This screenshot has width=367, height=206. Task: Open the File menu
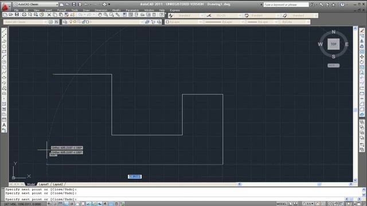tap(16, 10)
